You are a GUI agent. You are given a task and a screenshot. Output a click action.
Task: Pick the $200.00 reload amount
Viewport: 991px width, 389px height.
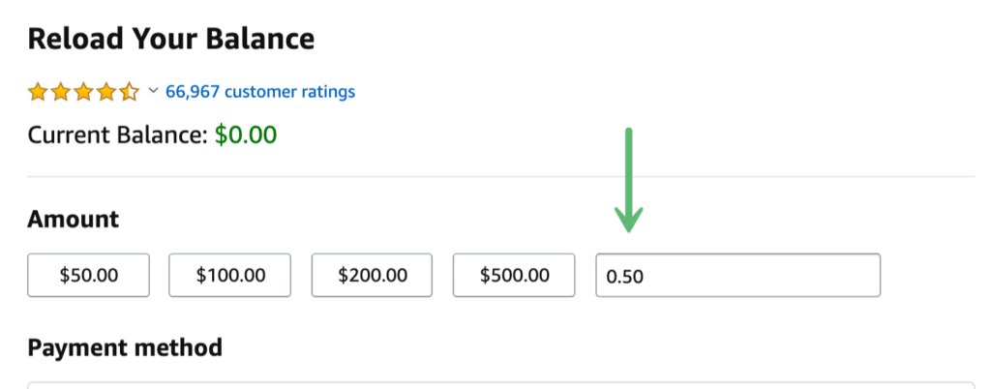click(372, 276)
